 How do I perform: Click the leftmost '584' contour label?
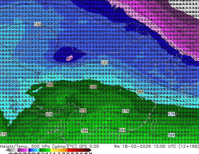pyautogui.click(x=84, y=130)
